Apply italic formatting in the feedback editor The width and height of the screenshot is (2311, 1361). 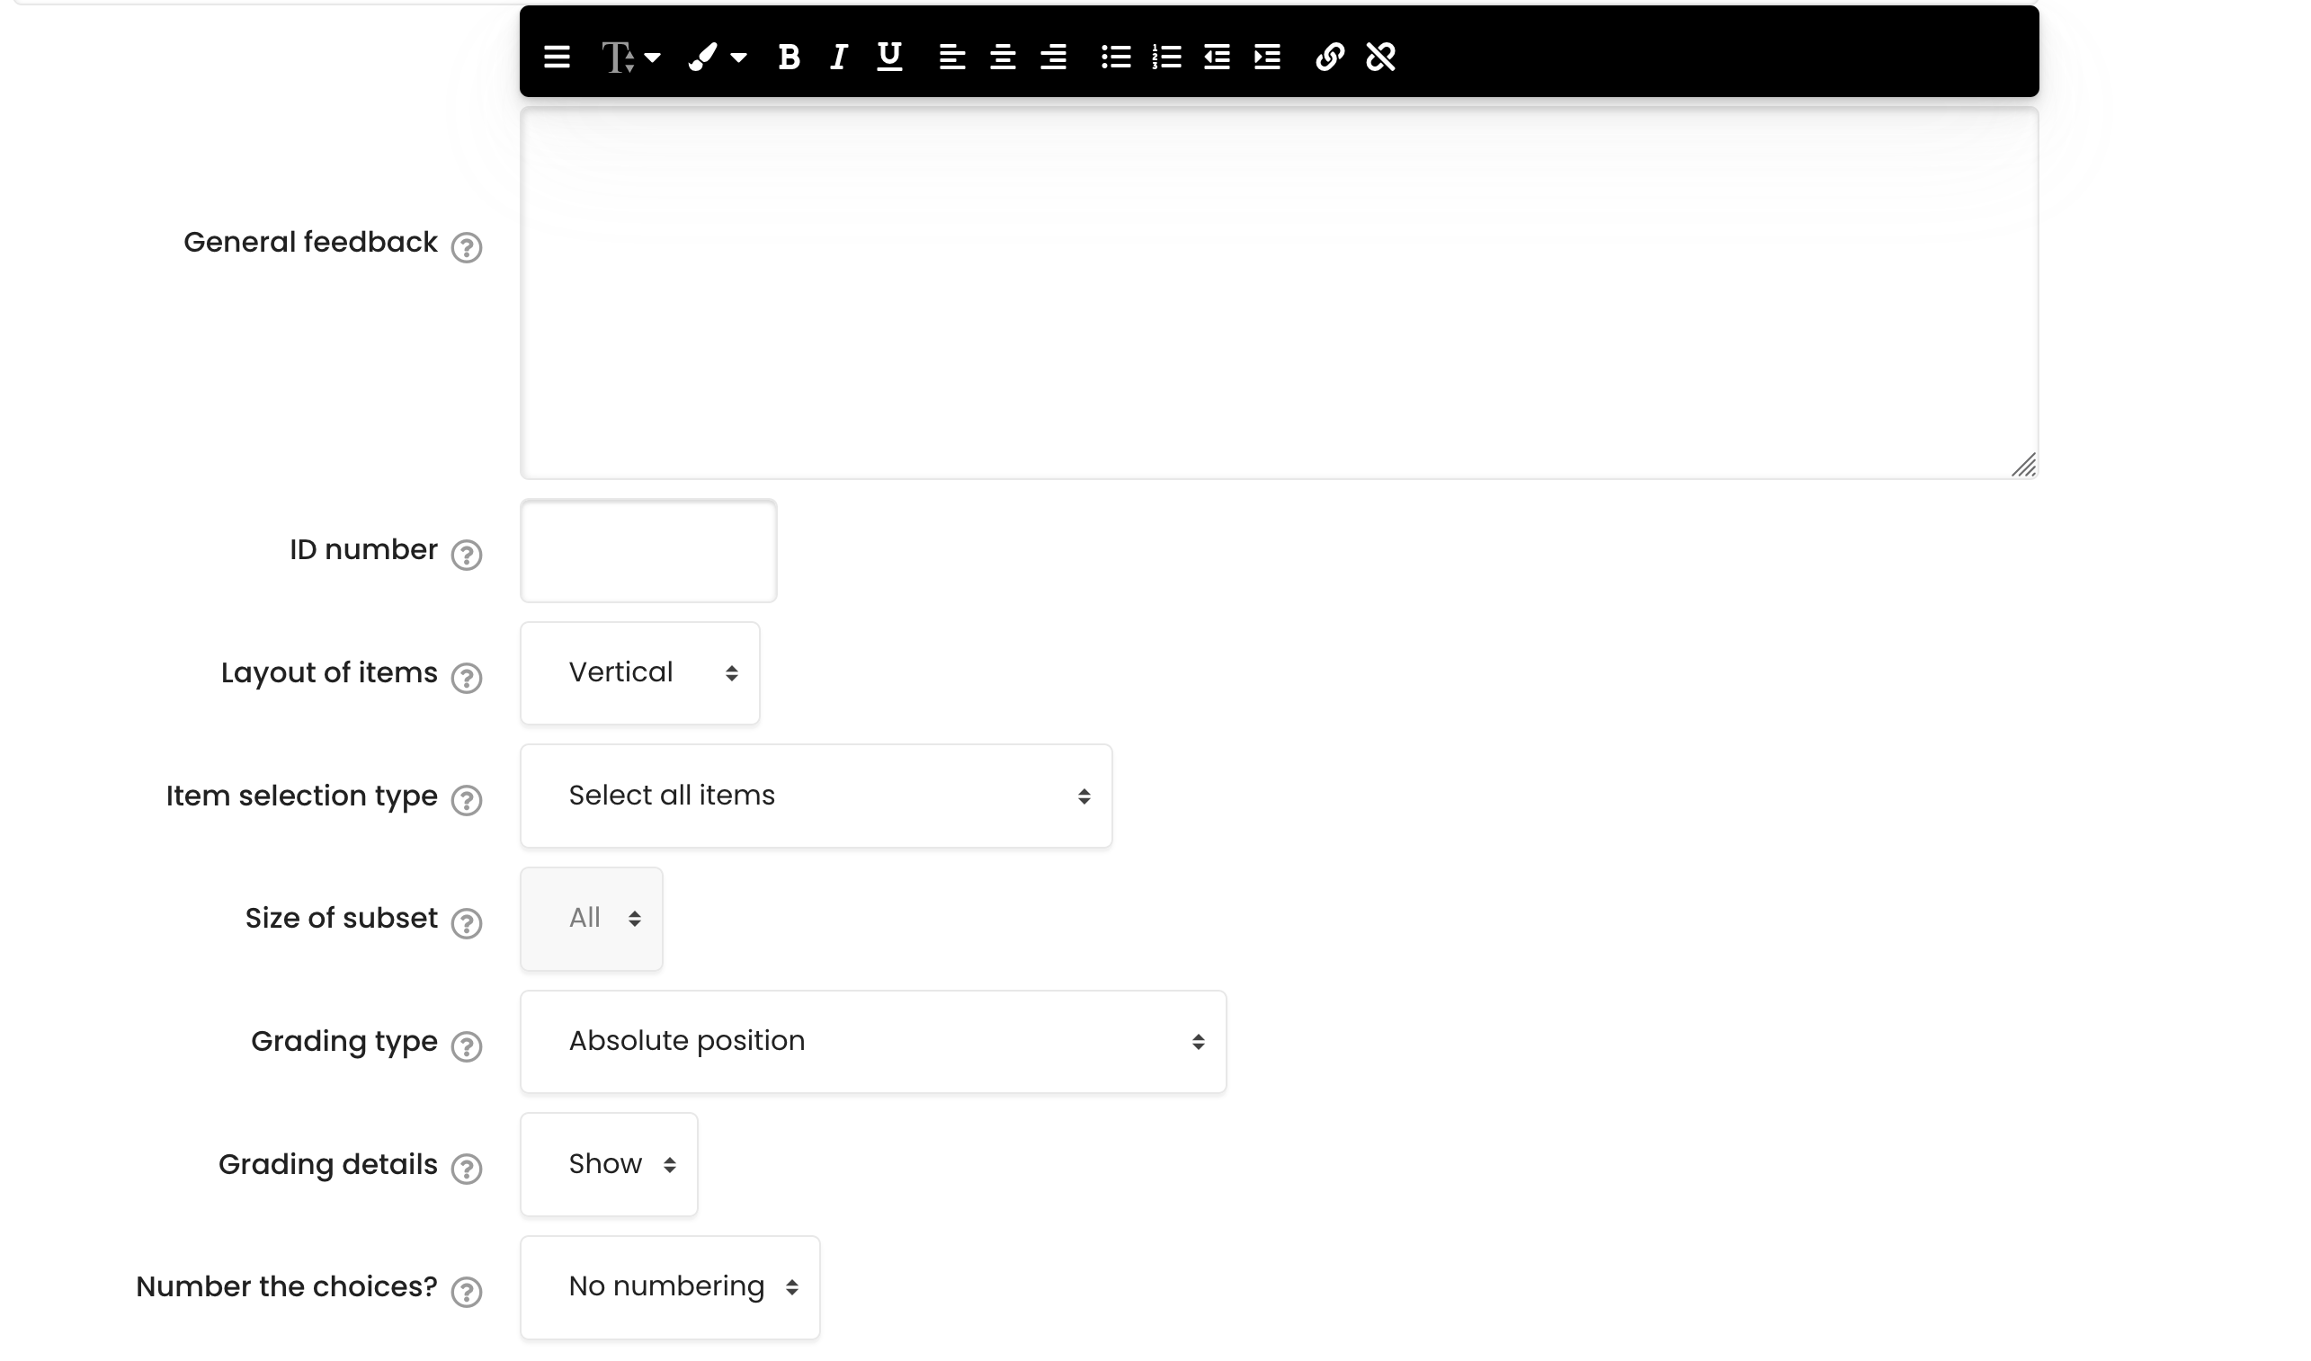[836, 57]
